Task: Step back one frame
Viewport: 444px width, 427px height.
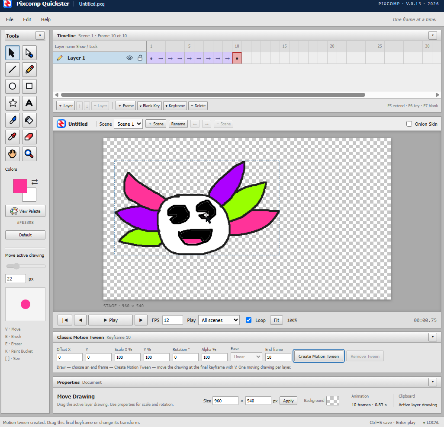Action: [x=80, y=320]
